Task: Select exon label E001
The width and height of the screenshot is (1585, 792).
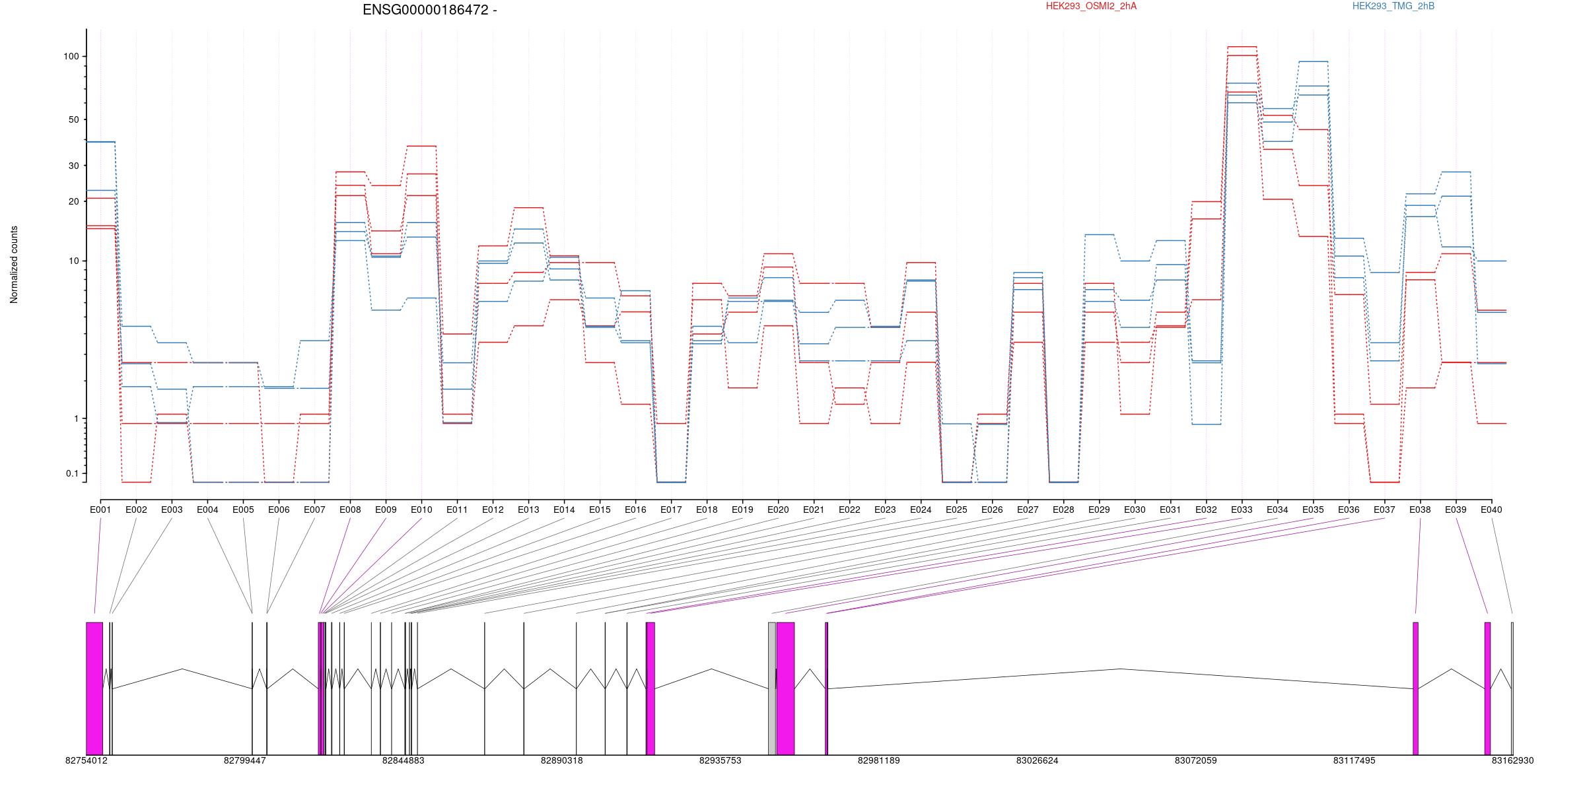Action: point(100,510)
